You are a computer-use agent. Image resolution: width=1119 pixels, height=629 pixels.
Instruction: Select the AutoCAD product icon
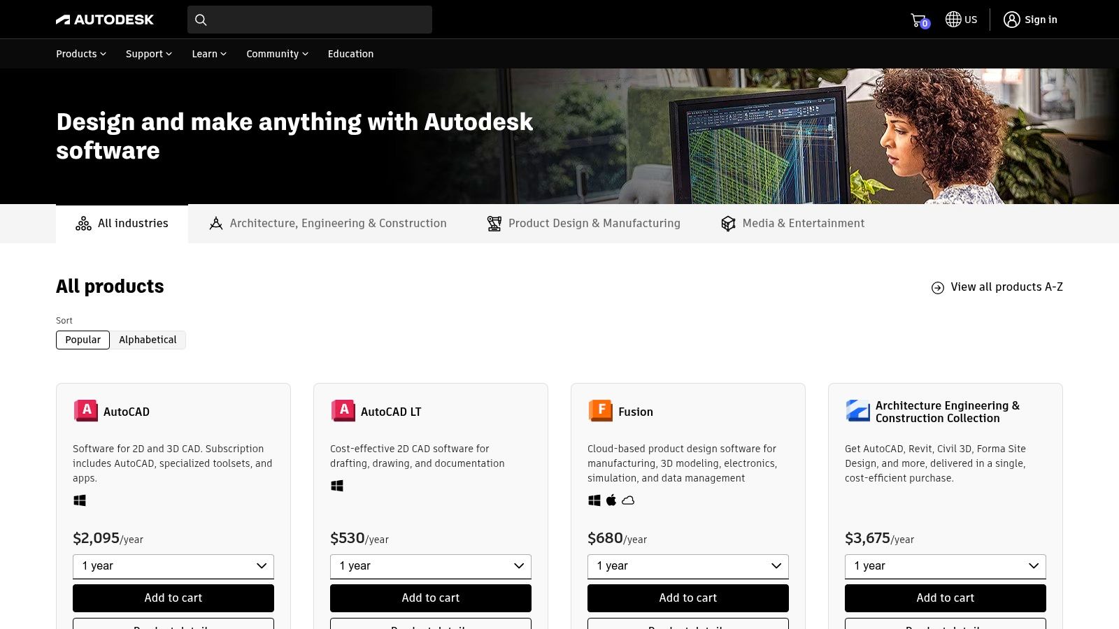85,411
